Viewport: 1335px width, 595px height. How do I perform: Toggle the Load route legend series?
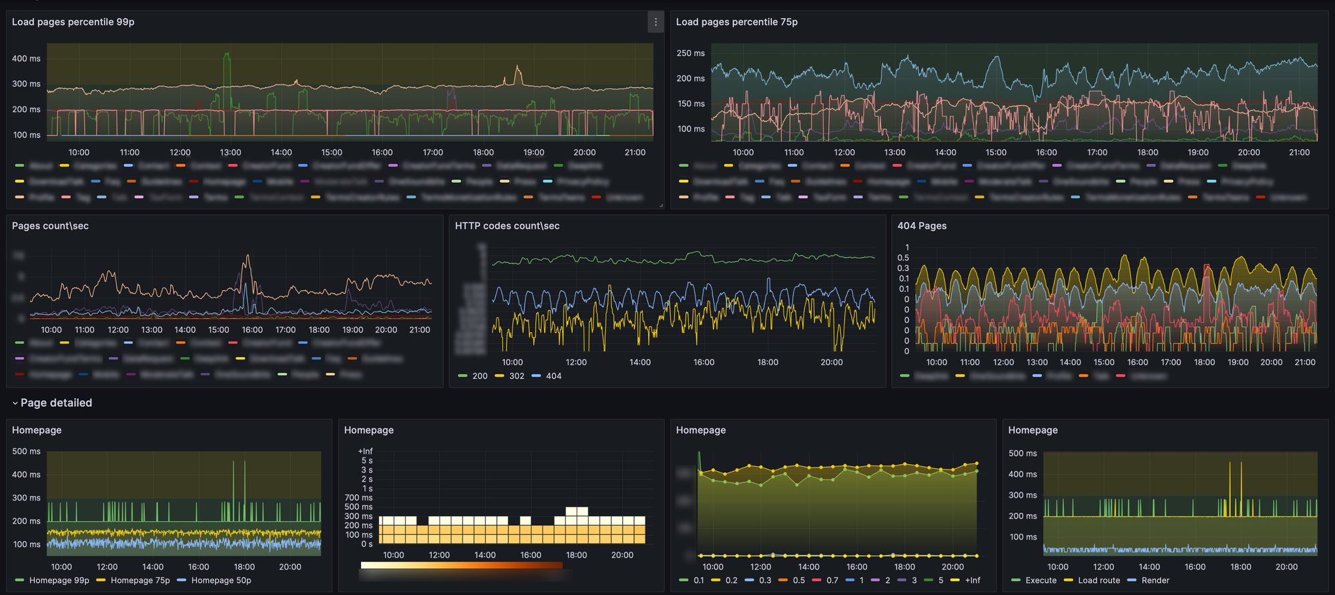coord(1099,580)
